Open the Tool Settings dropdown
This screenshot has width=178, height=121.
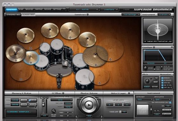point(131,15)
